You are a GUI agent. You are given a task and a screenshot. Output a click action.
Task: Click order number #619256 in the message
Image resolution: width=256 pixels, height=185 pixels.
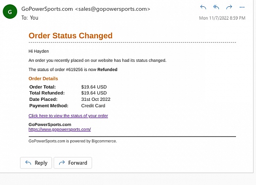pyautogui.click(x=74, y=69)
